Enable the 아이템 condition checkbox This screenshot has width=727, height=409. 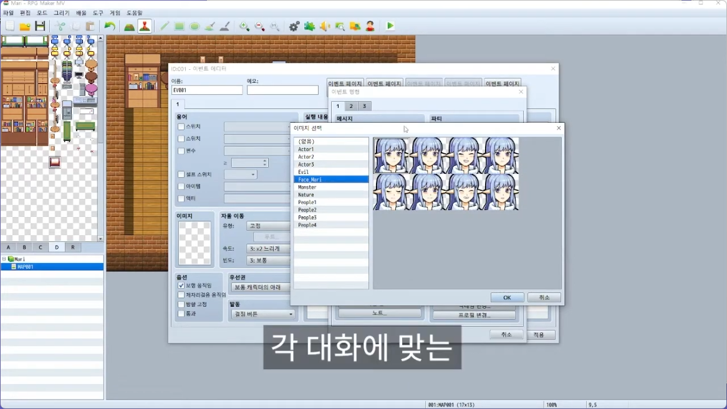click(181, 186)
